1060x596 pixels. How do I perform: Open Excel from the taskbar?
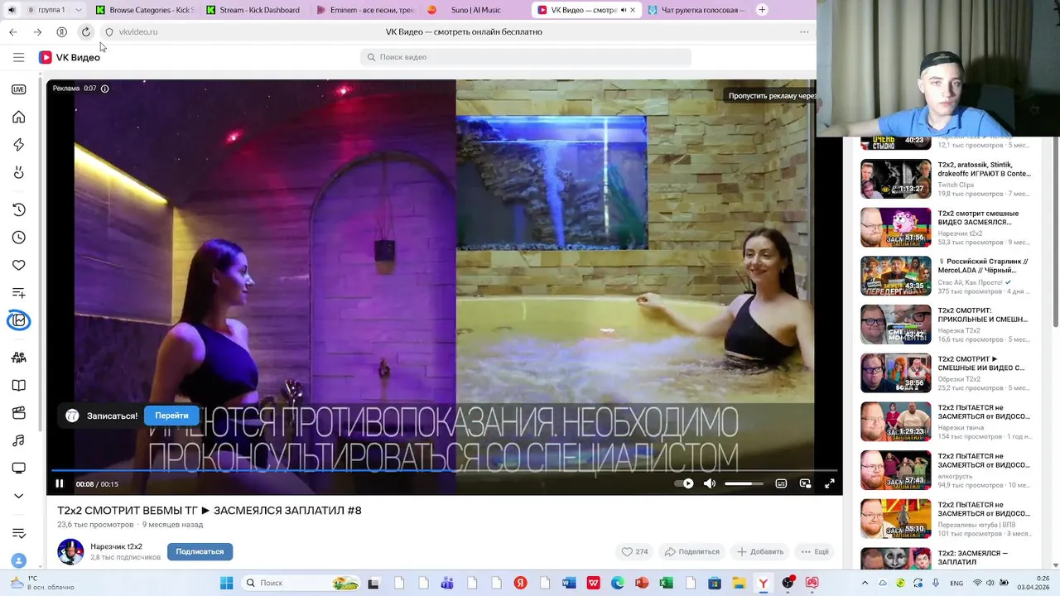click(x=666, y=583)
